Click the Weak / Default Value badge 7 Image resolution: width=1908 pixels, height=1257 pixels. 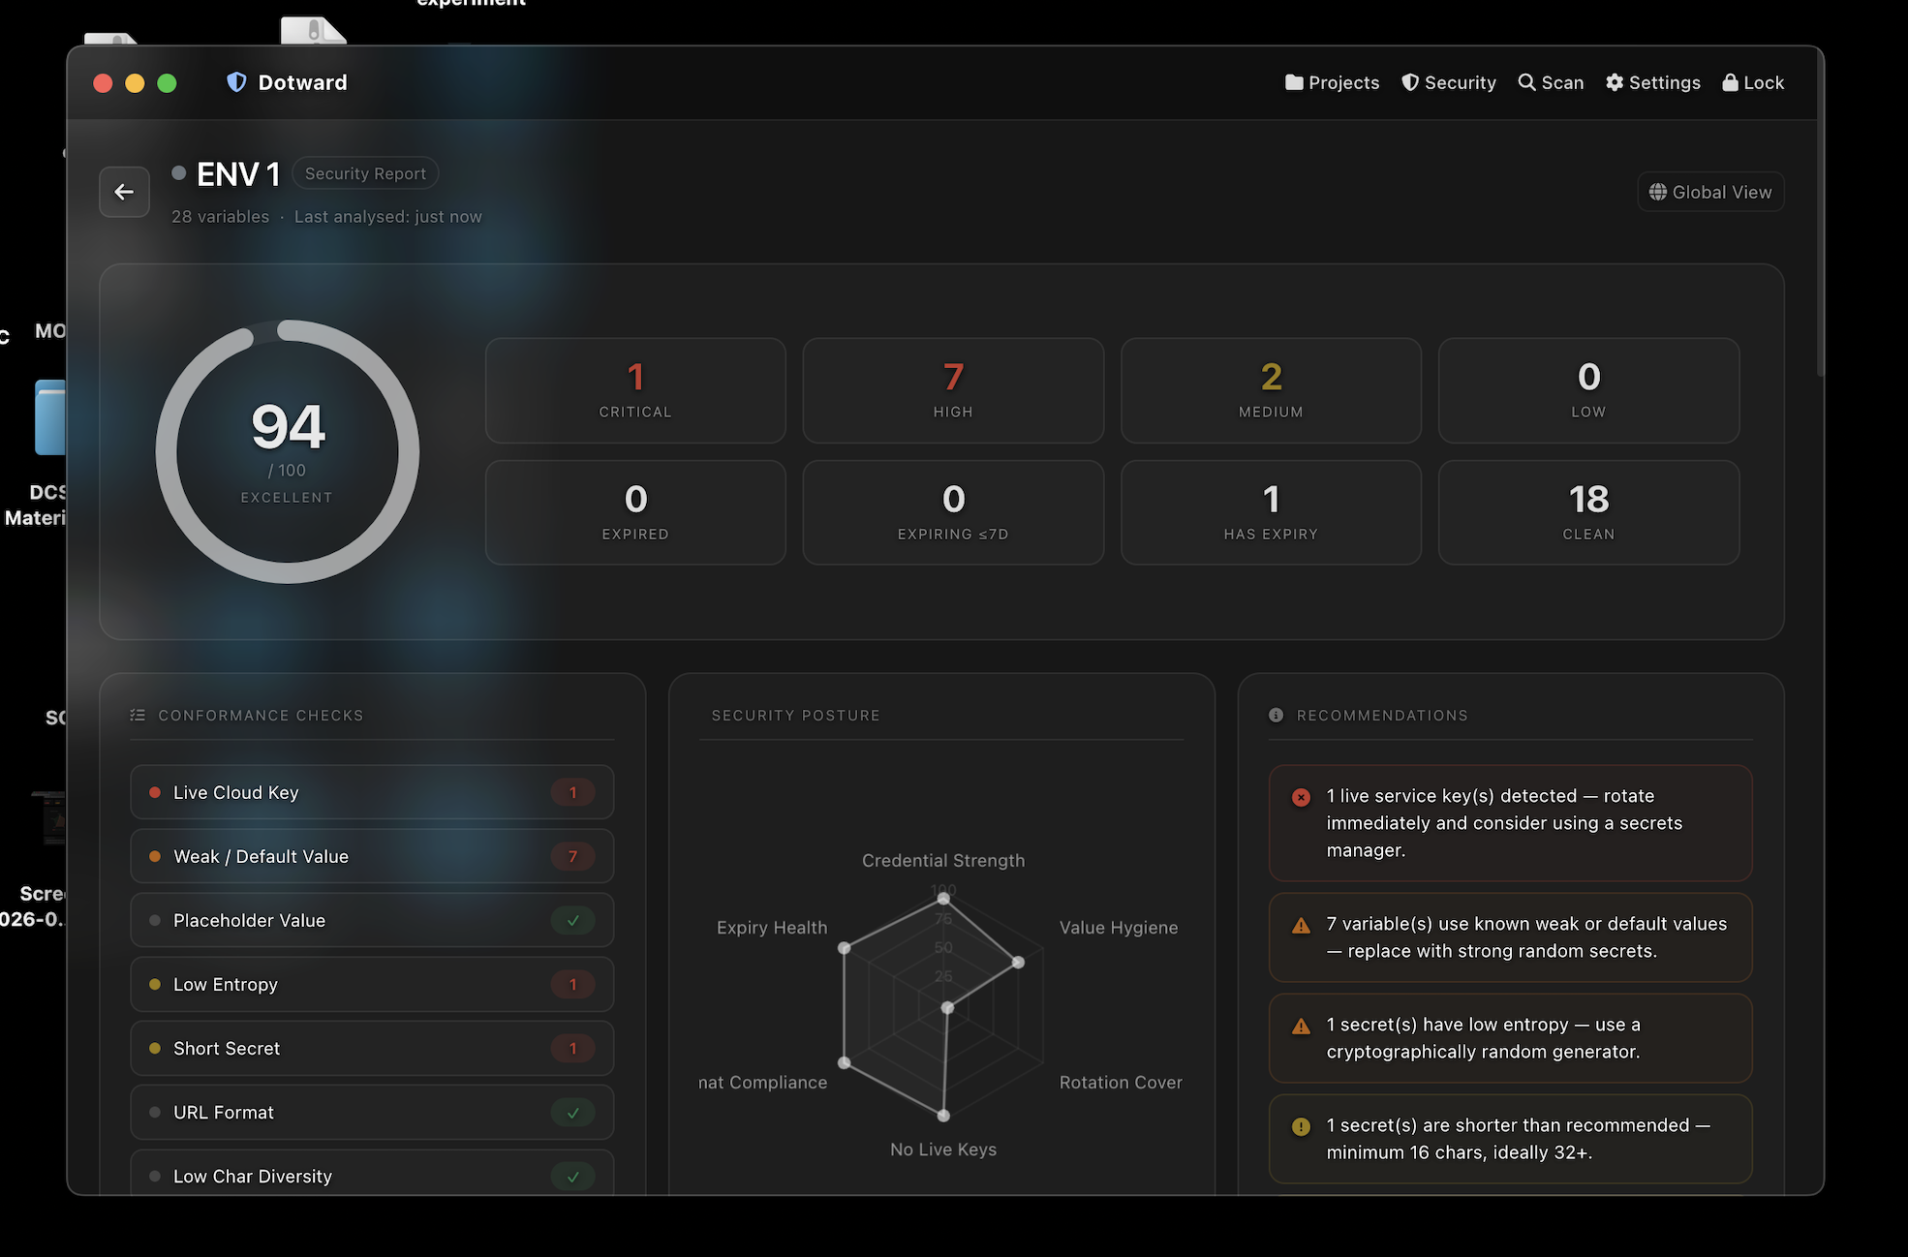[572, 856]
